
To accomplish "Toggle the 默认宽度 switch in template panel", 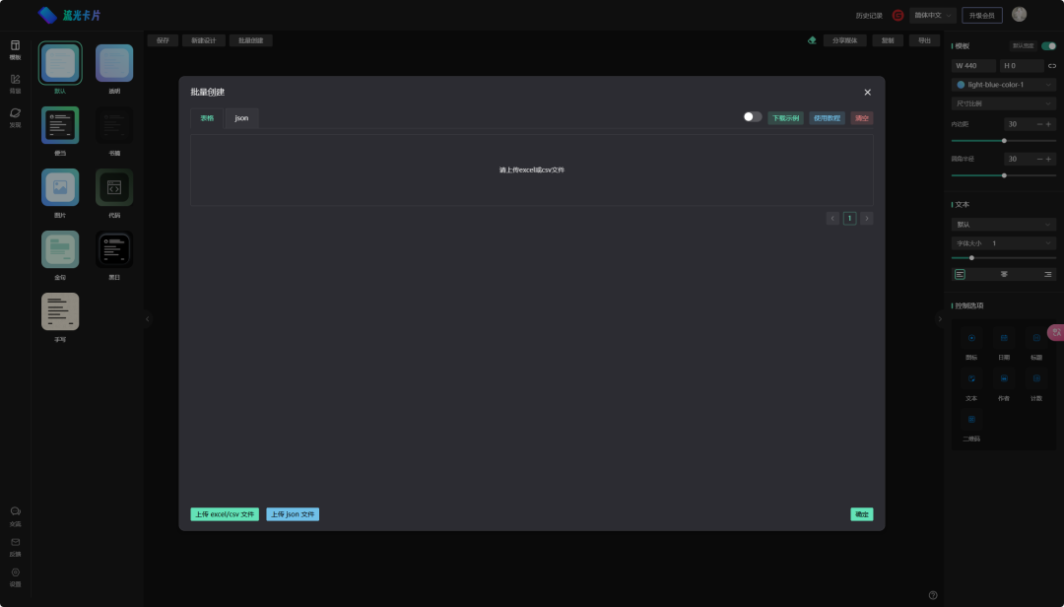I will click(x=1048, y=46).
